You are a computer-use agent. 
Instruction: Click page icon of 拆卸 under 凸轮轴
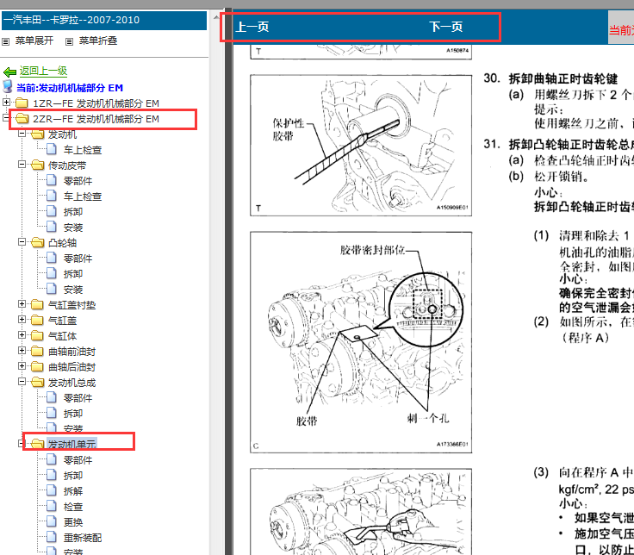click(x=52, y=273)
